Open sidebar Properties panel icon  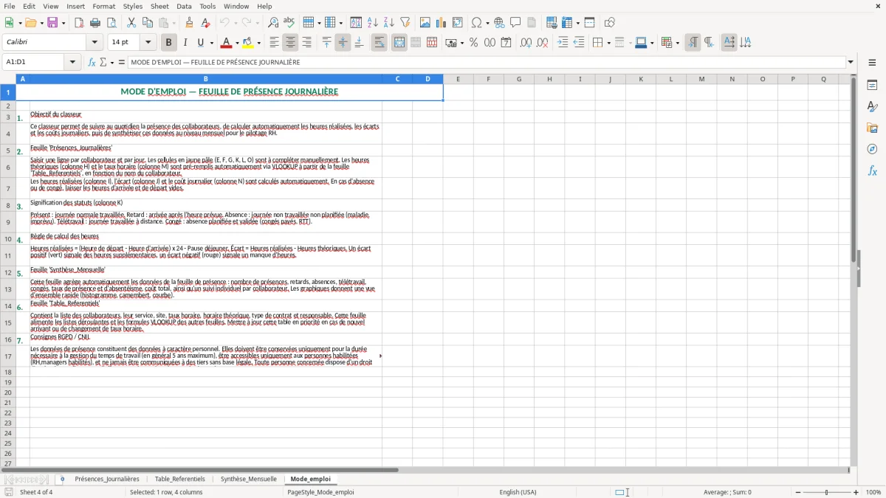pyautogui.click(x=872, y=85)
